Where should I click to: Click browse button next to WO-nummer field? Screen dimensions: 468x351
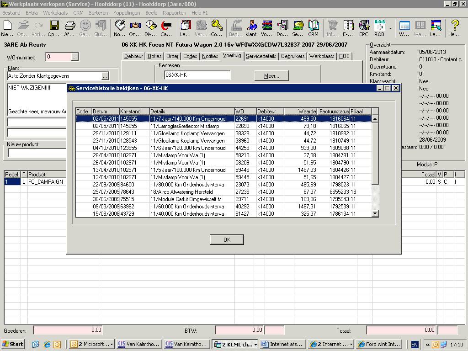pos(75,57)
